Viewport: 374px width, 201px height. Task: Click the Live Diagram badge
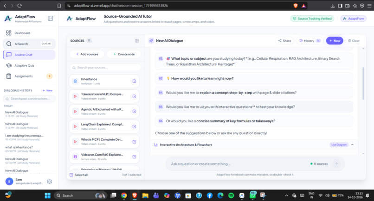coord(339,145)
